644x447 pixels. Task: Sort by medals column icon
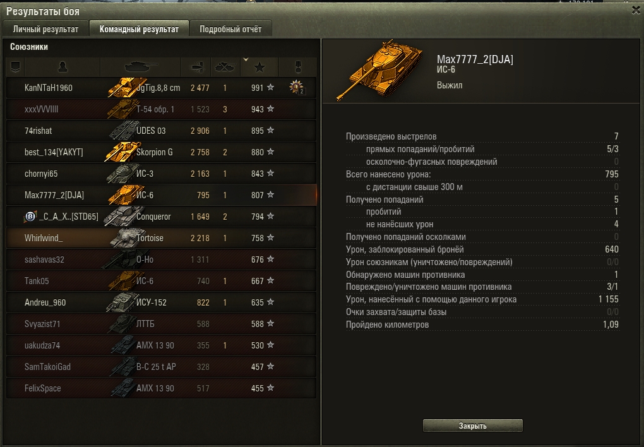pyautogui.click(x=298, y=66)
